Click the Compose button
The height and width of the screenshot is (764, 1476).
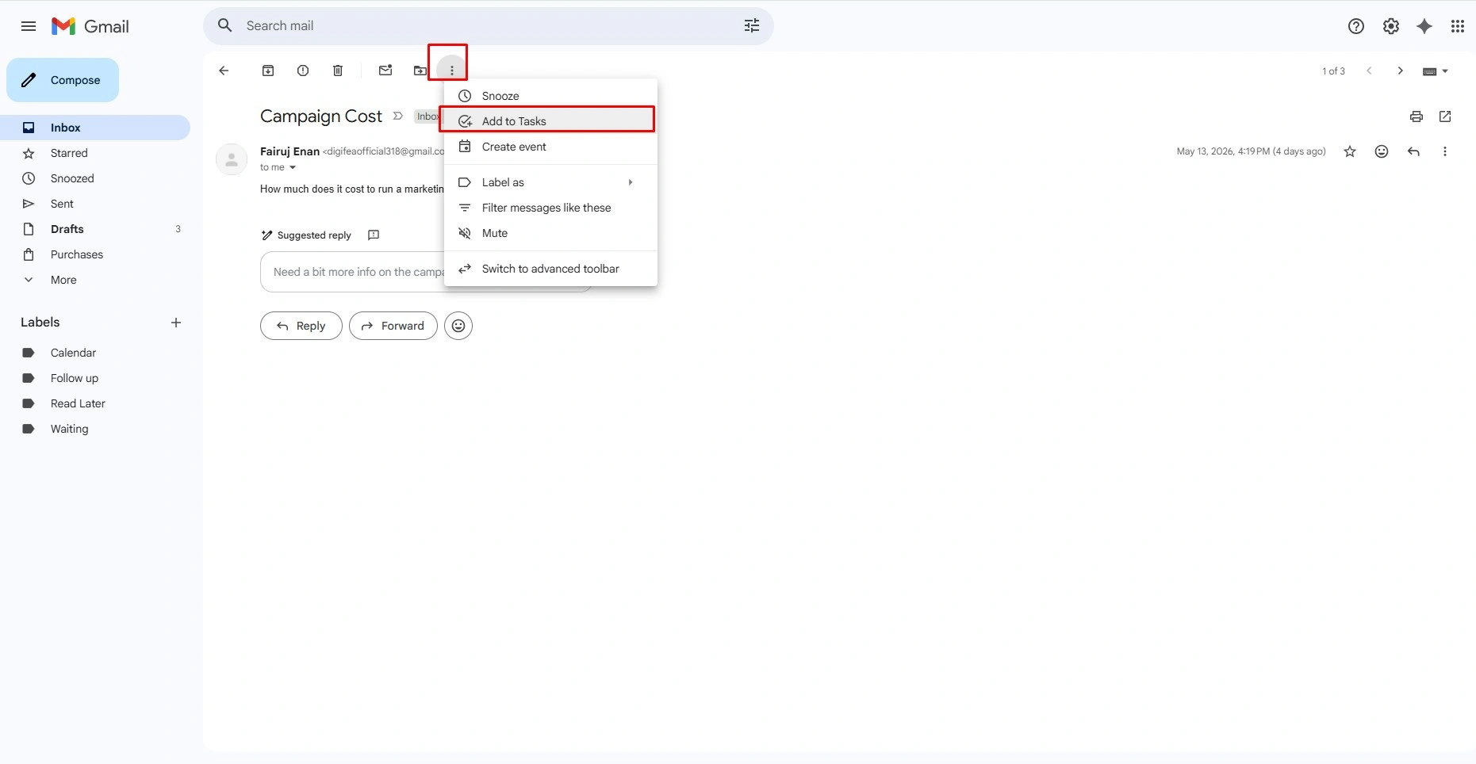pyautogui.click(x=63, y=80)
